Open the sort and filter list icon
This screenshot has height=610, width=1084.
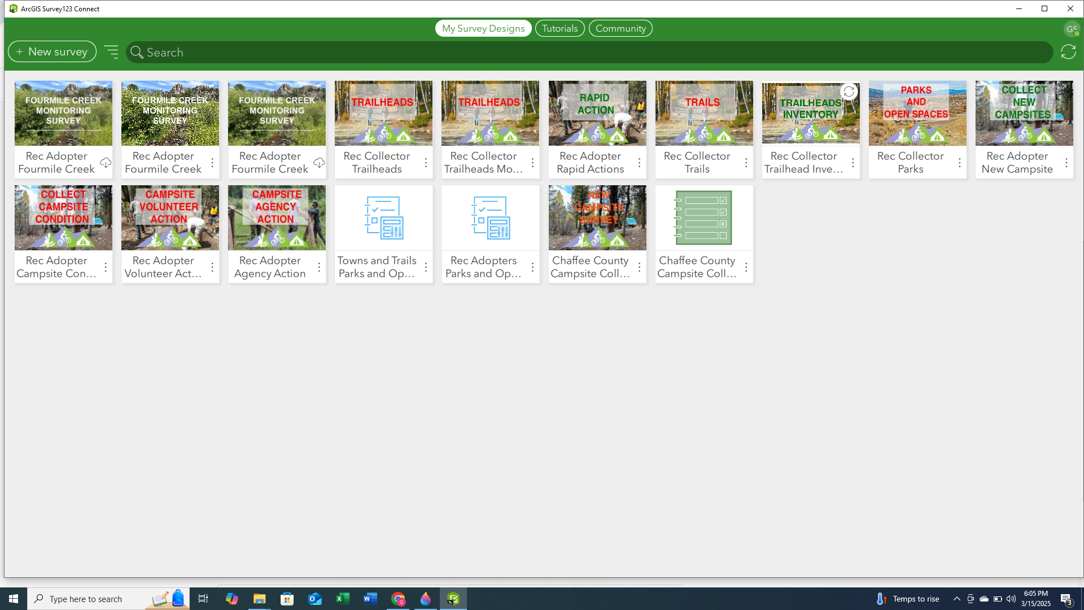[111, 52]
